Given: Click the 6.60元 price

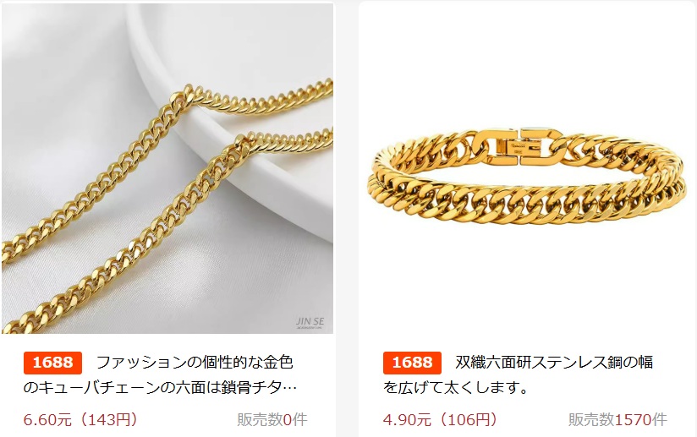Looking at the screenshot, I should (x=47, y=419).
